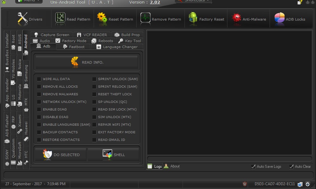The height and width of the screenshot is (189, 316).
Task: Toggle SPRINT RELOCK (SAM) checkbox
Action: click(x=94, y=86)
